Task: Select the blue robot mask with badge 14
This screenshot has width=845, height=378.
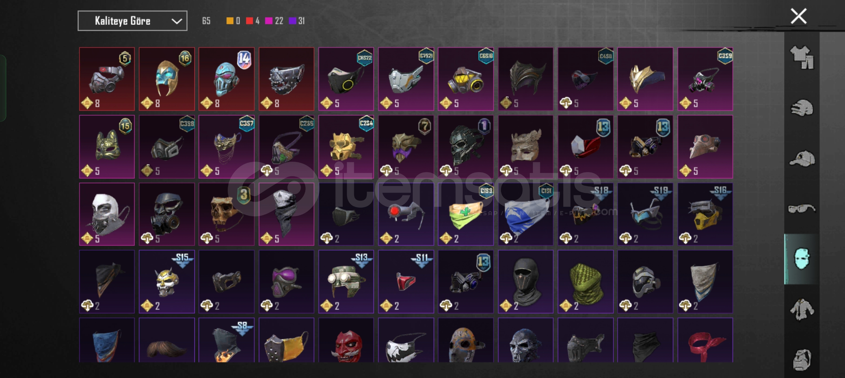Action: pyautogui.click(x=227, y=79)
